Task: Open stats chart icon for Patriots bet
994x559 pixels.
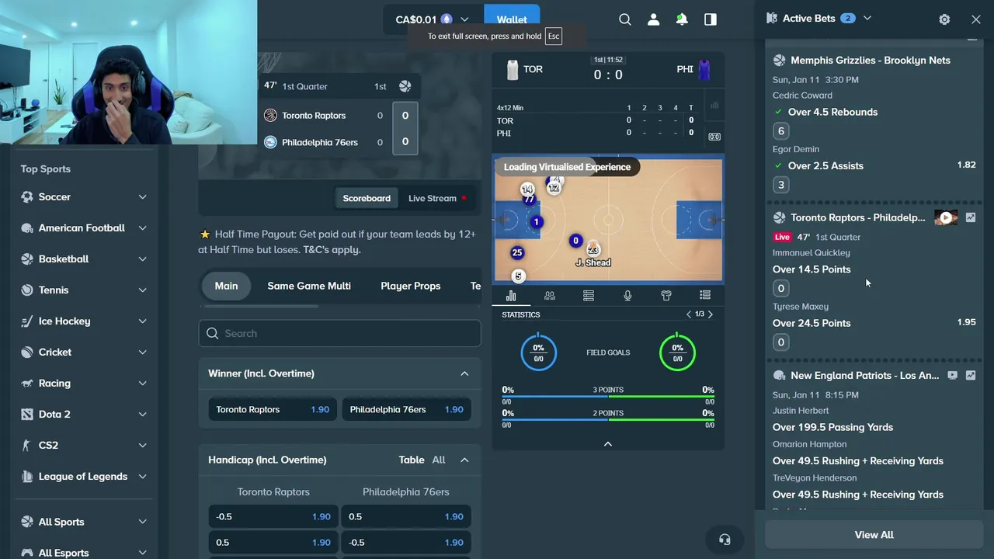Action: (x=970, y=376)
